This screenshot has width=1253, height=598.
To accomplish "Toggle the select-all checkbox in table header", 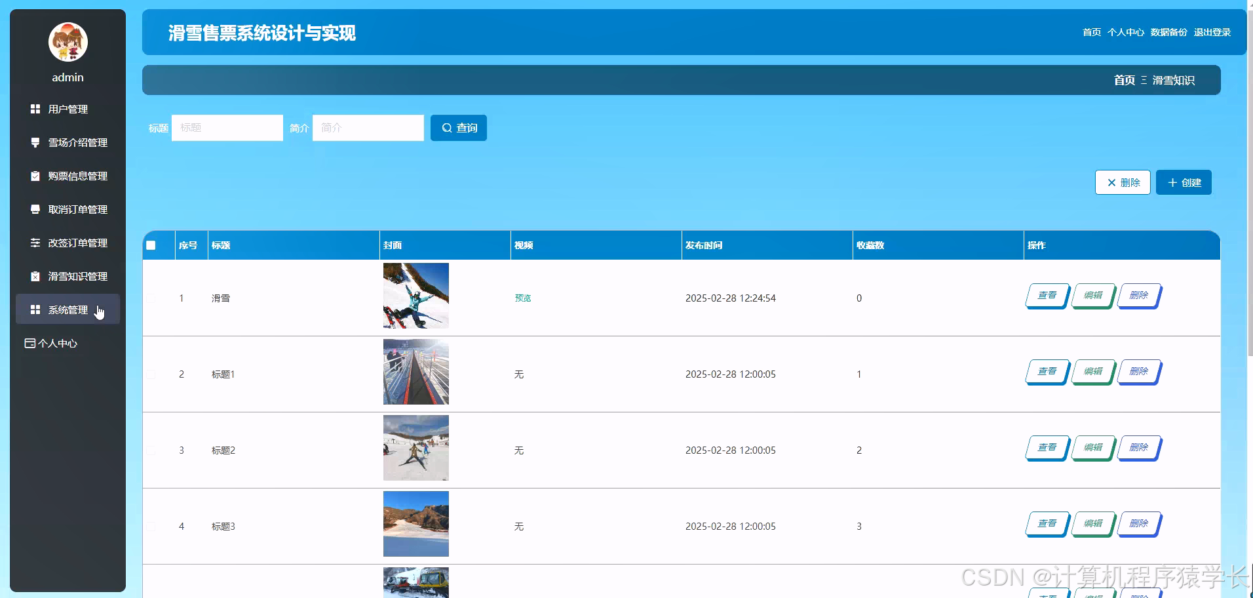I will (x=151, y=245).
